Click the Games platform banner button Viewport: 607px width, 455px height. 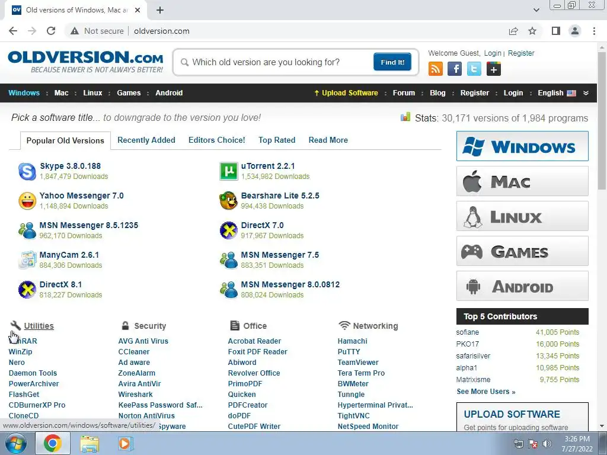click(522, 251)
